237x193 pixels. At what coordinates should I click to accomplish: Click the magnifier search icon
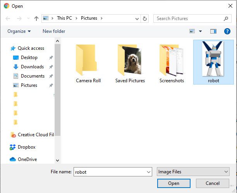(226, 19)
